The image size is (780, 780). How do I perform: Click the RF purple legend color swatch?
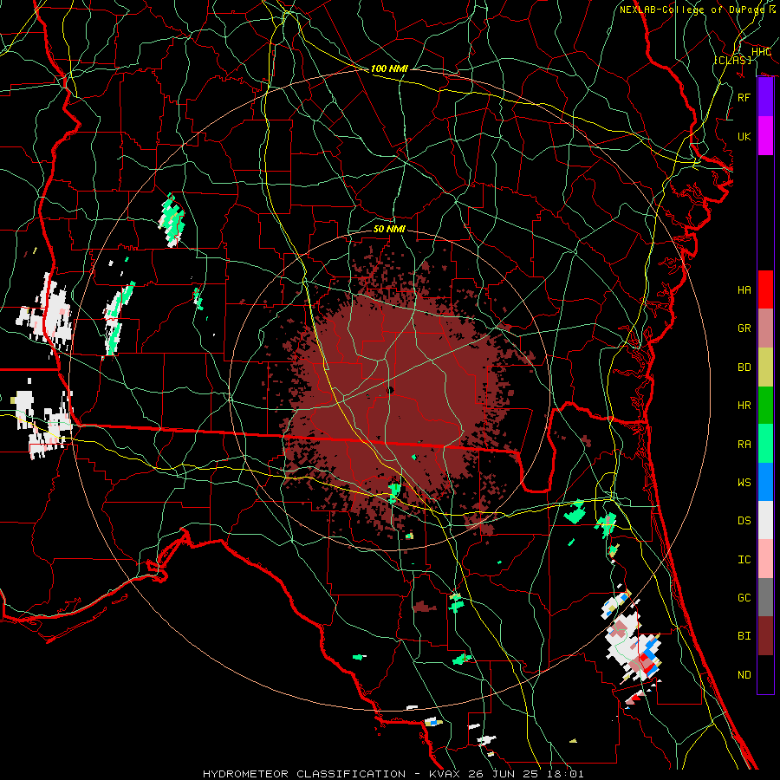765,97
